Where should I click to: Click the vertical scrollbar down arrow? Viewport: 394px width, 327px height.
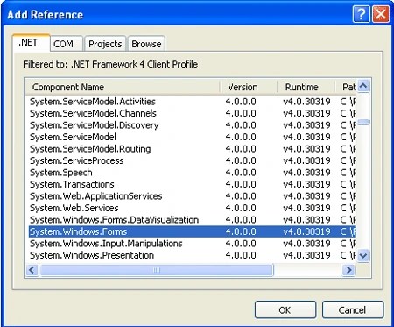pyautogui.click(x=363, y=256)
